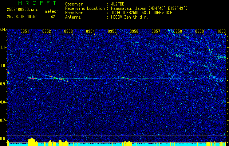Click the HROFFT title text
Image resolution: width=229 pixels, height=146 pixels.
[x=37, y=3]
